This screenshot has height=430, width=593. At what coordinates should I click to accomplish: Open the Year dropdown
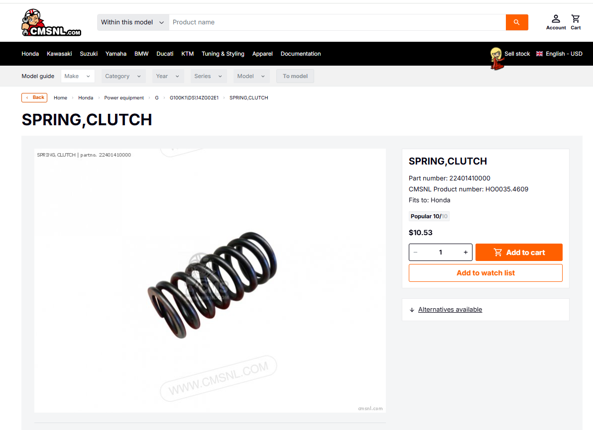[168, 76]
